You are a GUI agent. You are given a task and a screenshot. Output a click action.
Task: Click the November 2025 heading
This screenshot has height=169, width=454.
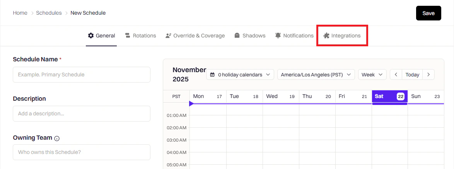189,74
